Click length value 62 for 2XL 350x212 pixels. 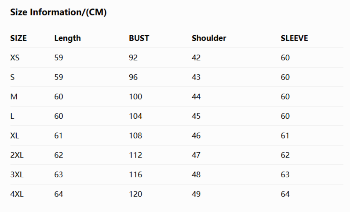(59, 155)
